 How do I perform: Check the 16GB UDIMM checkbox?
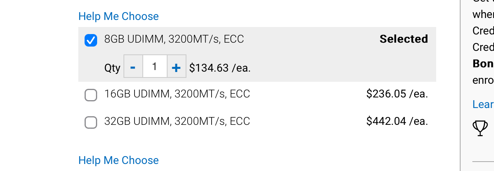[91, 95]
